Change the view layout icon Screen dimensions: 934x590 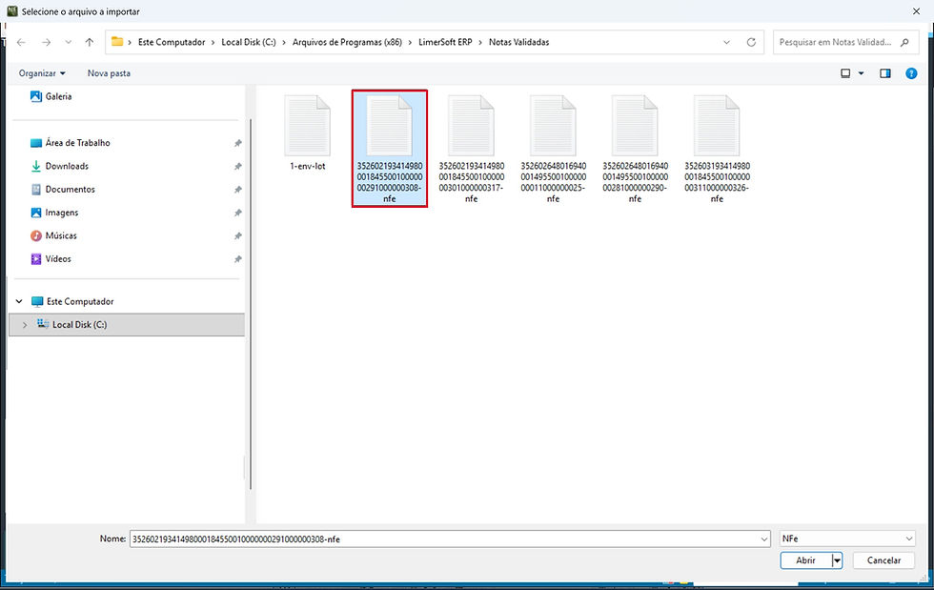[x=845, y=73]
